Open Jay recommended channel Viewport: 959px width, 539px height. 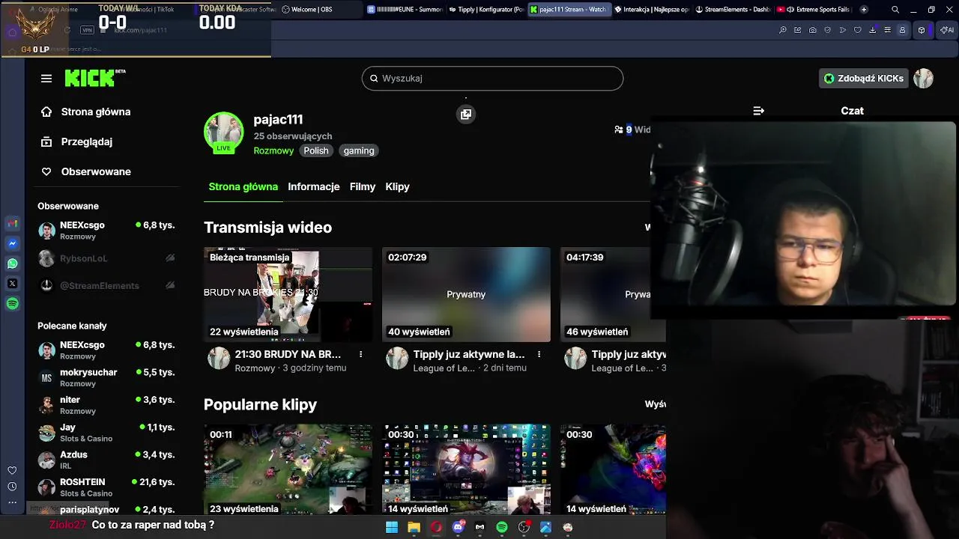107,433
